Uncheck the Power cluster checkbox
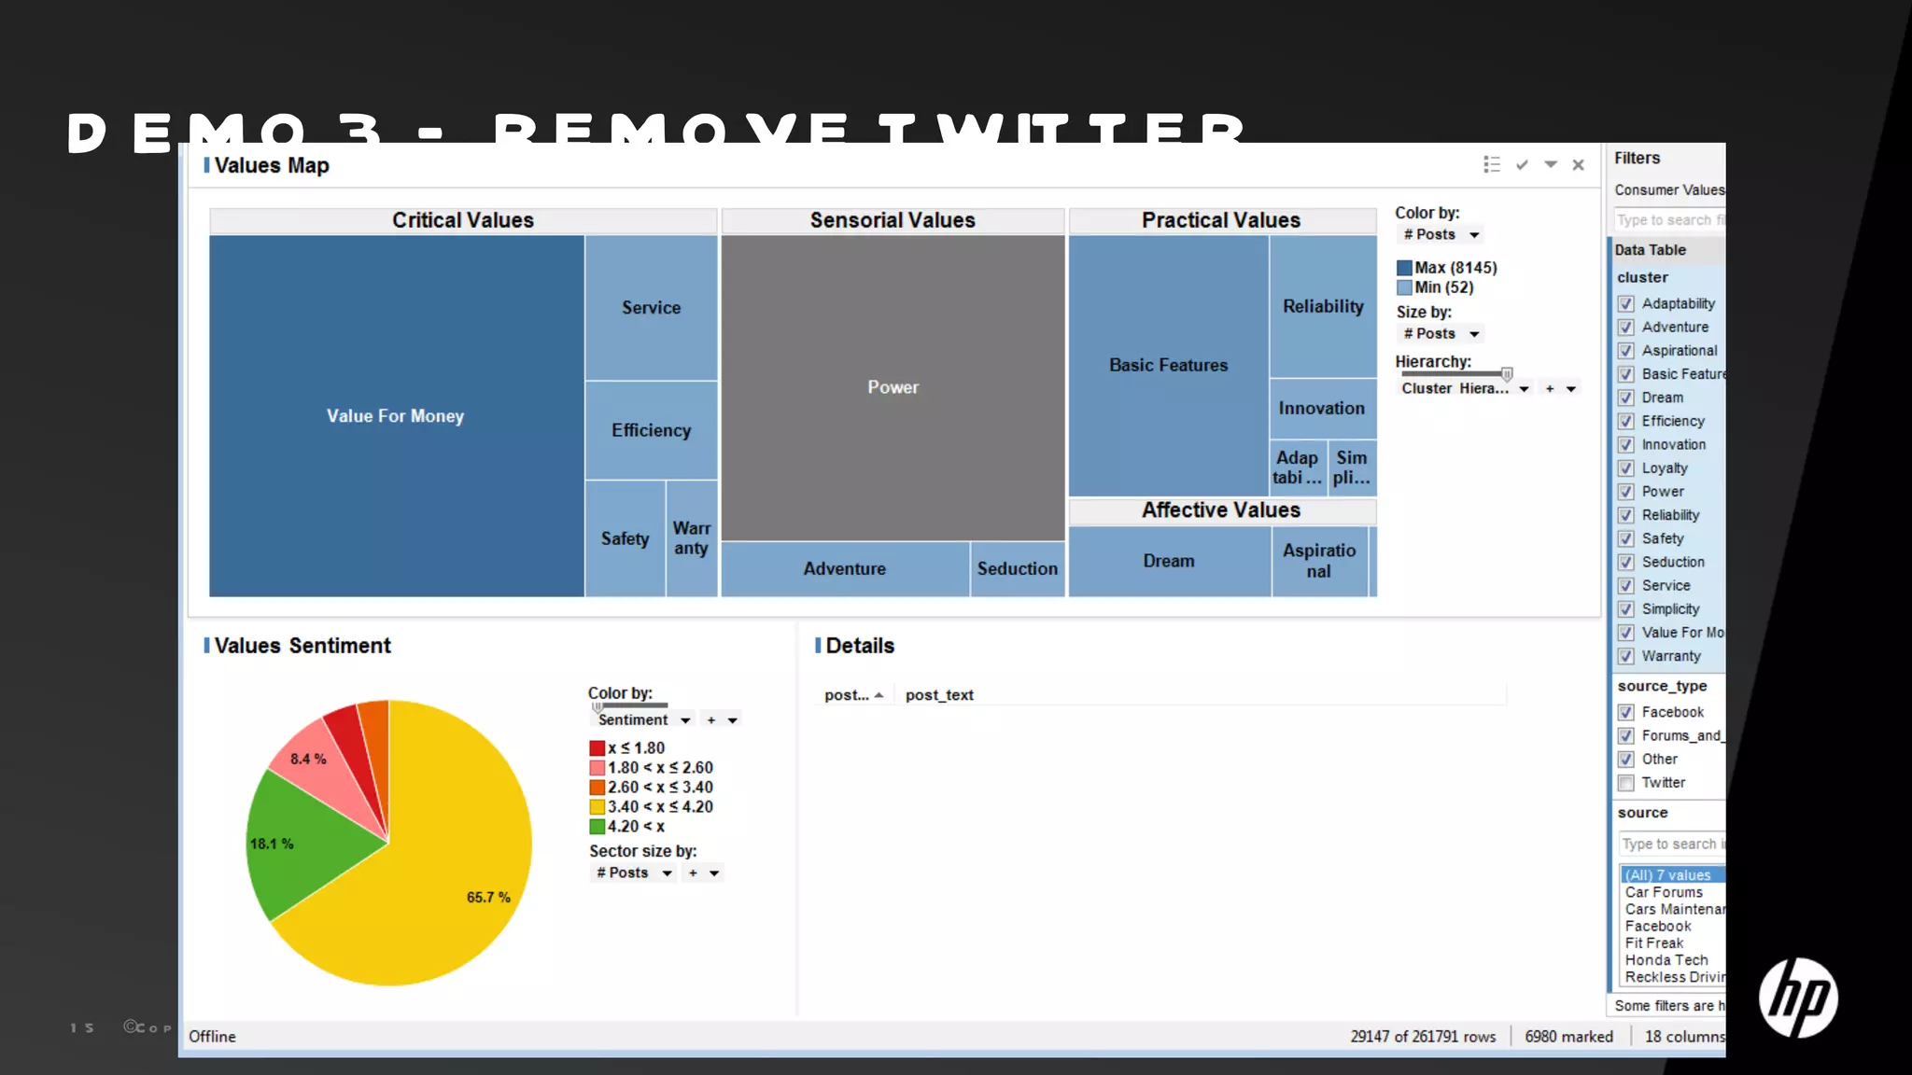The image size is (1912, 1075). click(x=1626, y=492)
